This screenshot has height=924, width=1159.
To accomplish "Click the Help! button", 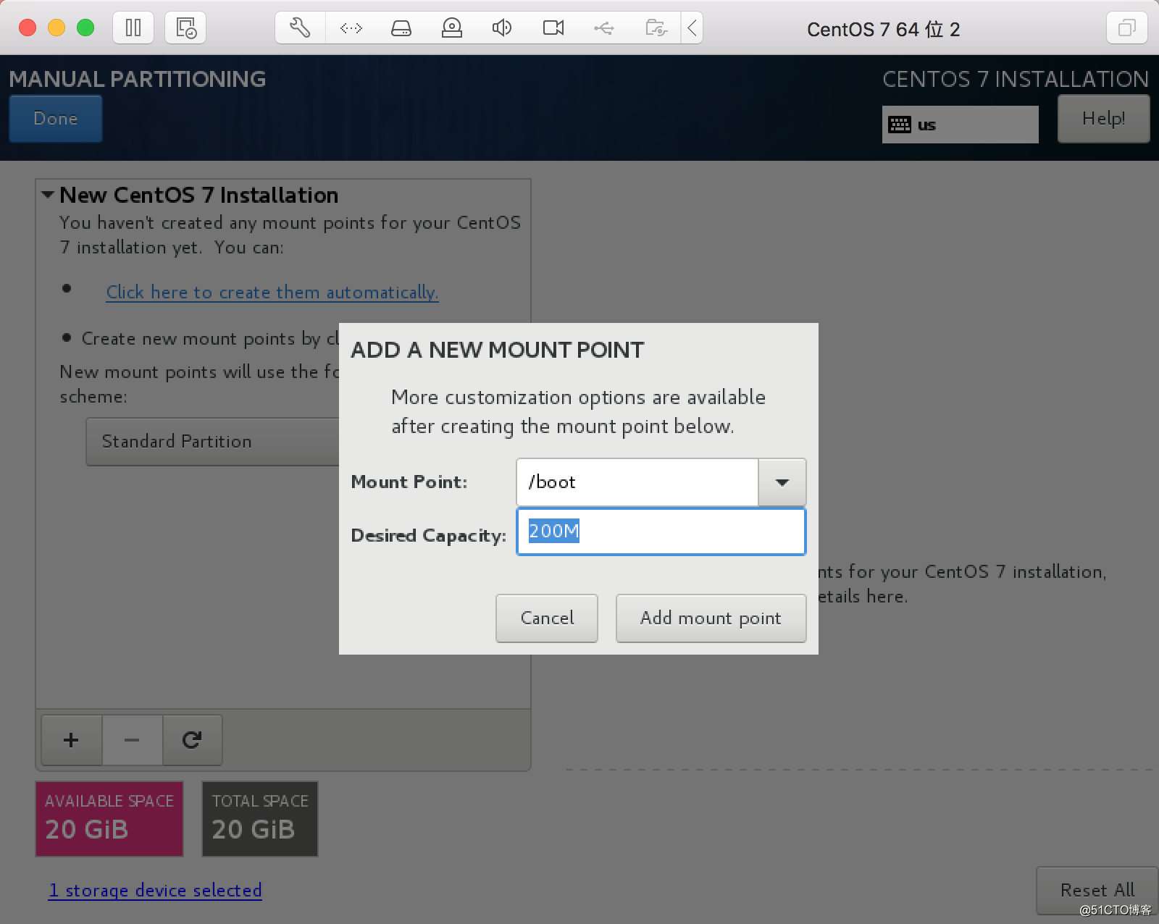I will [x=1103, y=119].
